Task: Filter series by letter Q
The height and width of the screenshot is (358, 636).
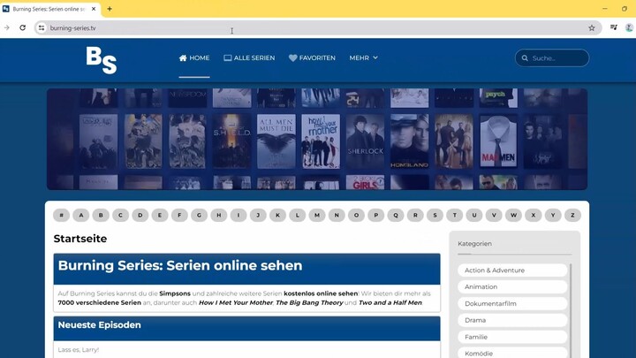Action: [x=396, y=215]
